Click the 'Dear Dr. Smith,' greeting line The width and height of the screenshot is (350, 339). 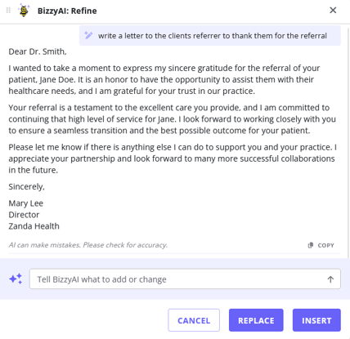point(38,51)
